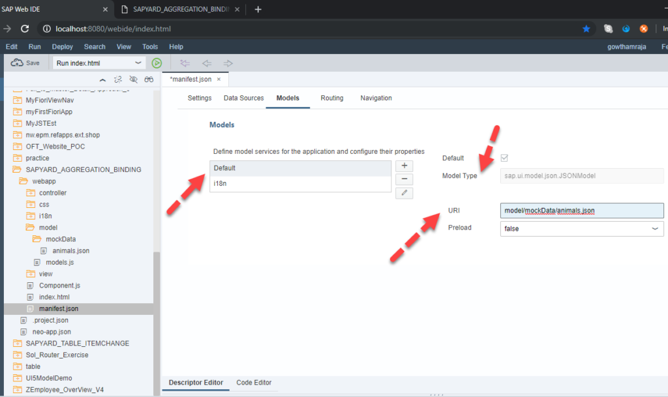The image size is (668, 397).
Task: Open new browser tab with plus
Action: [258, 9]
